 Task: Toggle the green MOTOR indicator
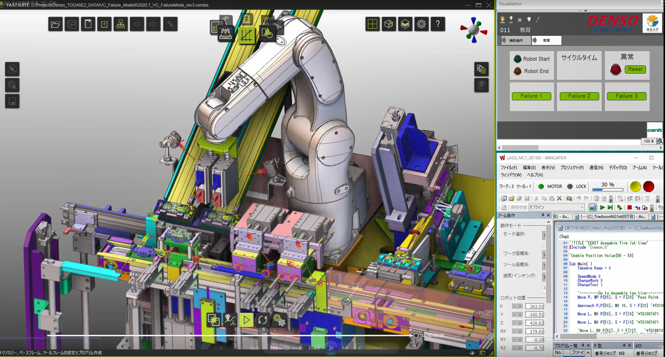[541, 186]
